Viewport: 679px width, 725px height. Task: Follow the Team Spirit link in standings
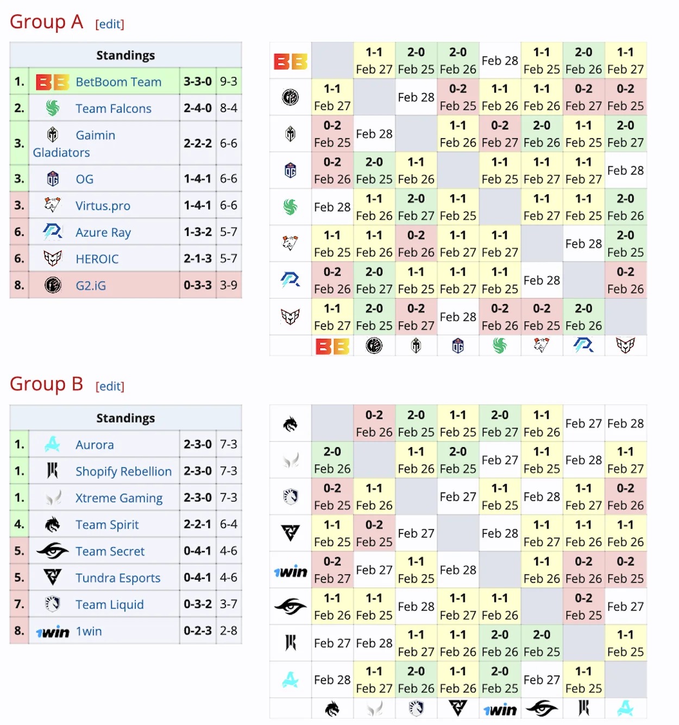pos(107,525)
